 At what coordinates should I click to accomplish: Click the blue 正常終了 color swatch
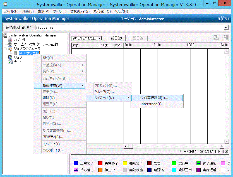[76, 163]
